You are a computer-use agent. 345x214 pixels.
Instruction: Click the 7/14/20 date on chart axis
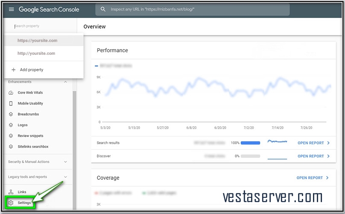pyautogui.click(x=278, y=128)
